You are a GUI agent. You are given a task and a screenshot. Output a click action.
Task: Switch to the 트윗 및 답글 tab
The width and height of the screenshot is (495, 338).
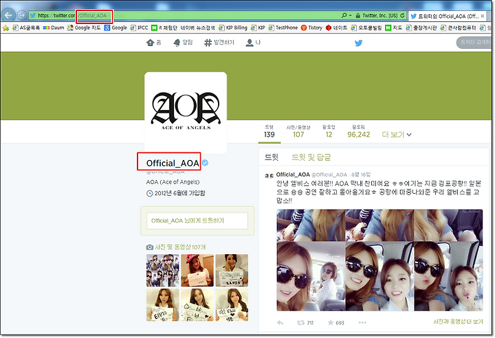coord(311,157)
